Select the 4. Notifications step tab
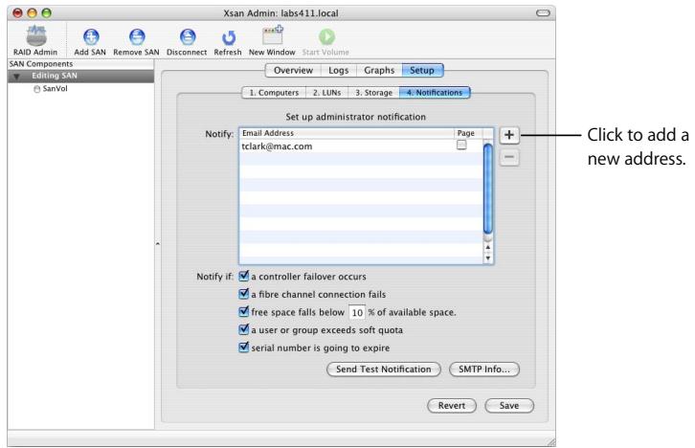Screen dimensions: 695x448 click(435, 93)
